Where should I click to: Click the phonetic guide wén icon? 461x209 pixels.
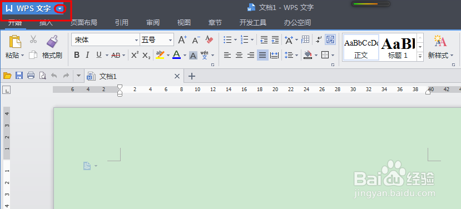(x=204, y=55)
